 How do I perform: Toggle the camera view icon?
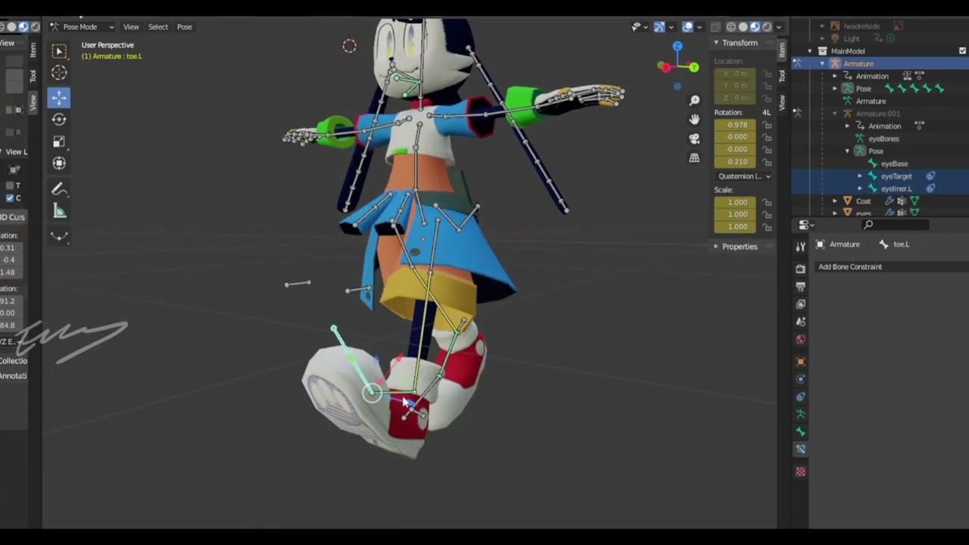pyautogui.click(x=694, y=139)
